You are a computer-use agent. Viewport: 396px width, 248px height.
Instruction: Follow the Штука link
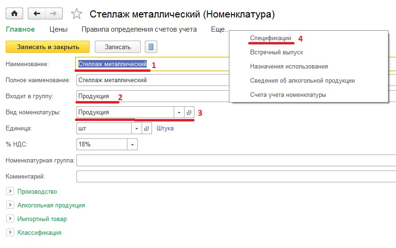[165, 128]
